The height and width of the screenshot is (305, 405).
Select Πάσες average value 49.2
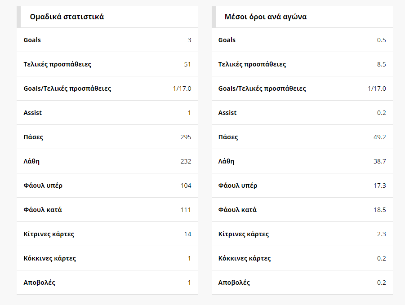380,137
